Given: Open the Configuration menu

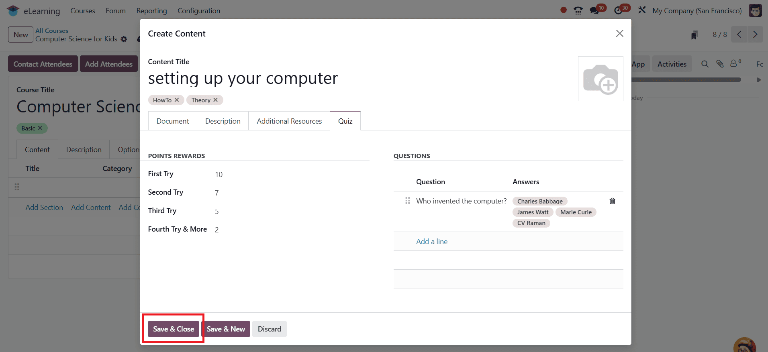Looking at the screenshot, I should pyautogui.click(x=199, y=11).
